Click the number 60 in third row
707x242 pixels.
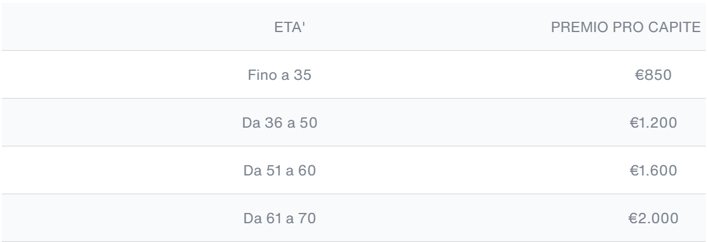pos(307,171)
